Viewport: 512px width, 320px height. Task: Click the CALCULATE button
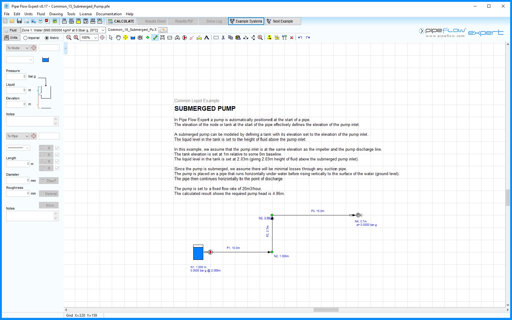point(121,21)
